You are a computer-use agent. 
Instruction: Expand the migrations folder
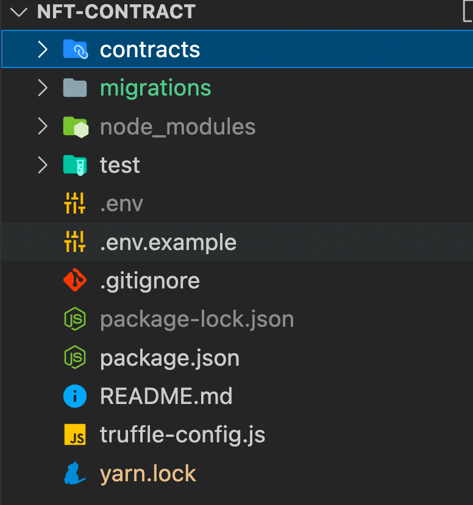click(41, 88)
